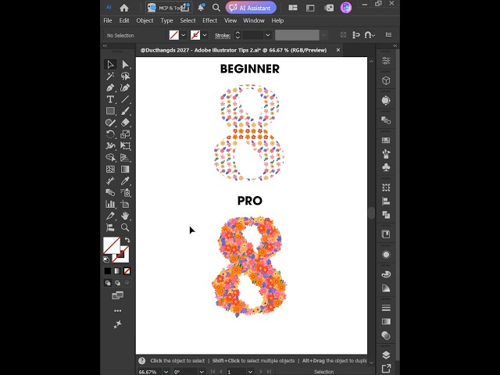Image resolution: width=500 pixels, height=375 pixels.
Task: Select the Artboard tool
Action: coord(125,204)
